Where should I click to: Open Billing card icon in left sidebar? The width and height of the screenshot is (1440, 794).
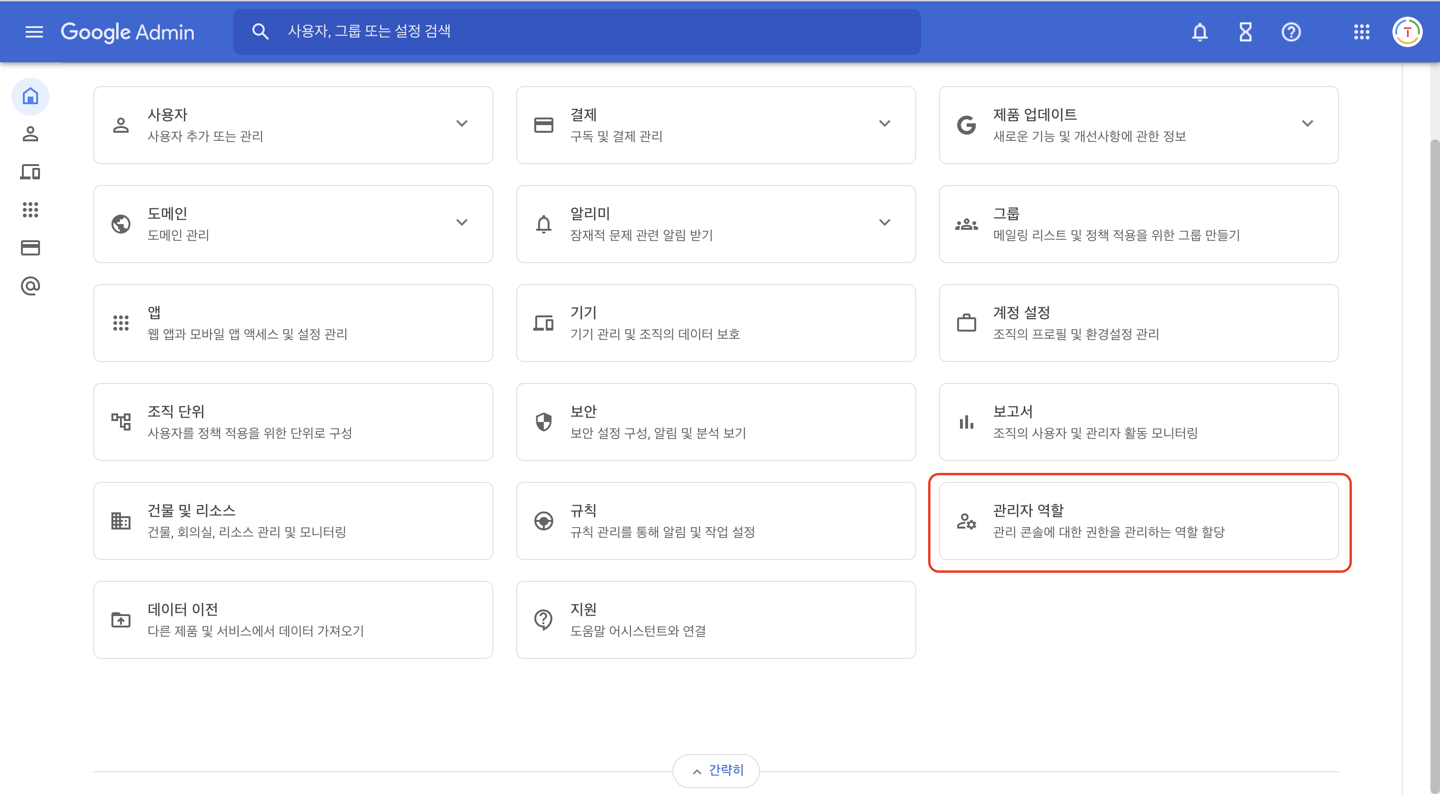click(x=30, y=248)
